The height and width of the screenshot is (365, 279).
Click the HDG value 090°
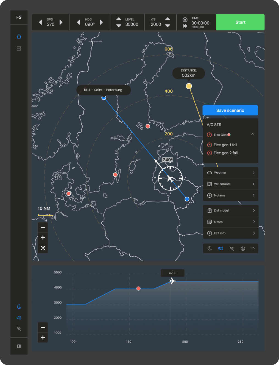point(90,24)
